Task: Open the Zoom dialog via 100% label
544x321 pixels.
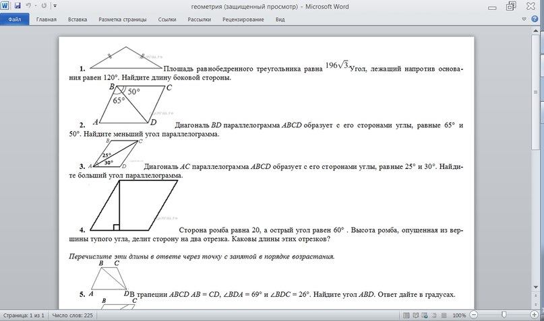Action: pyautogui.click(x=459, y=316)
